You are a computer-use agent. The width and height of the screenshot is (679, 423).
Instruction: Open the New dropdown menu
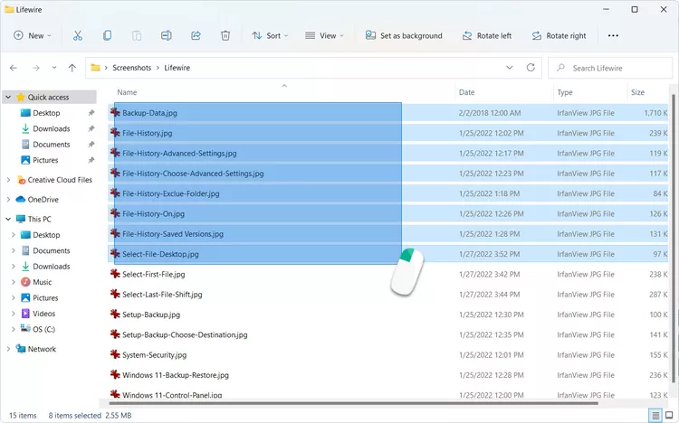(32, 36)
